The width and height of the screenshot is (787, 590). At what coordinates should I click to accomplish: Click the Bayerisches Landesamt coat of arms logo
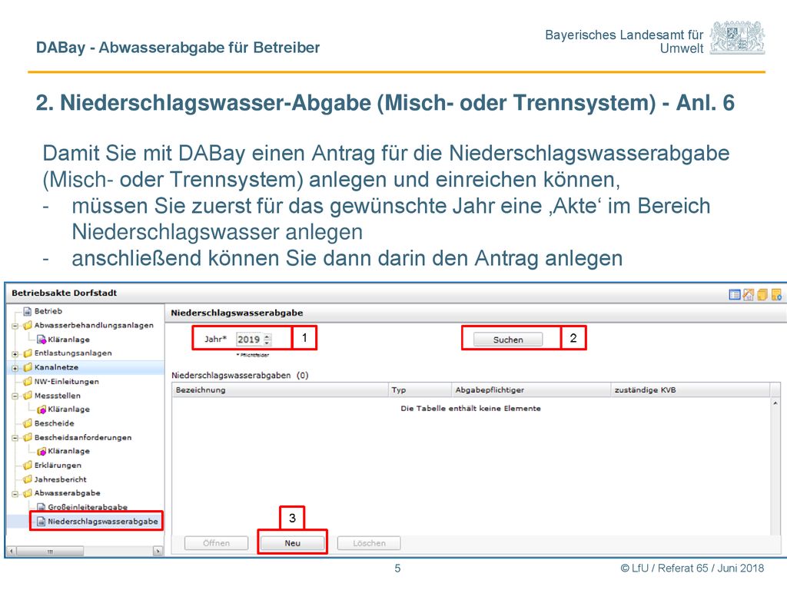point(738,38)
